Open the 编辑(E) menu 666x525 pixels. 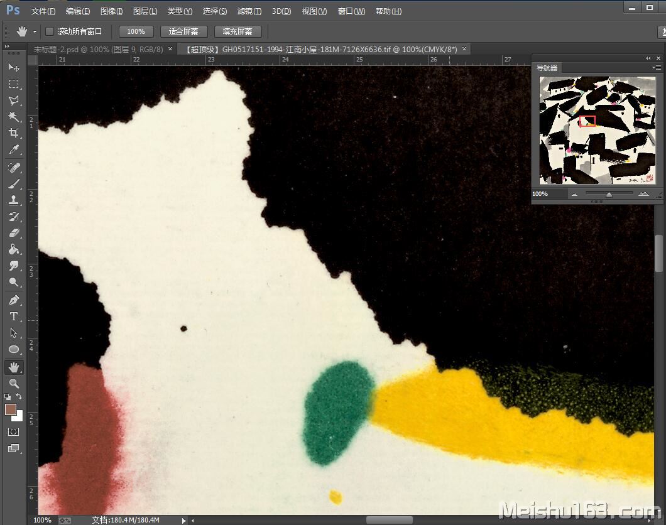click(x=78, y=11)
